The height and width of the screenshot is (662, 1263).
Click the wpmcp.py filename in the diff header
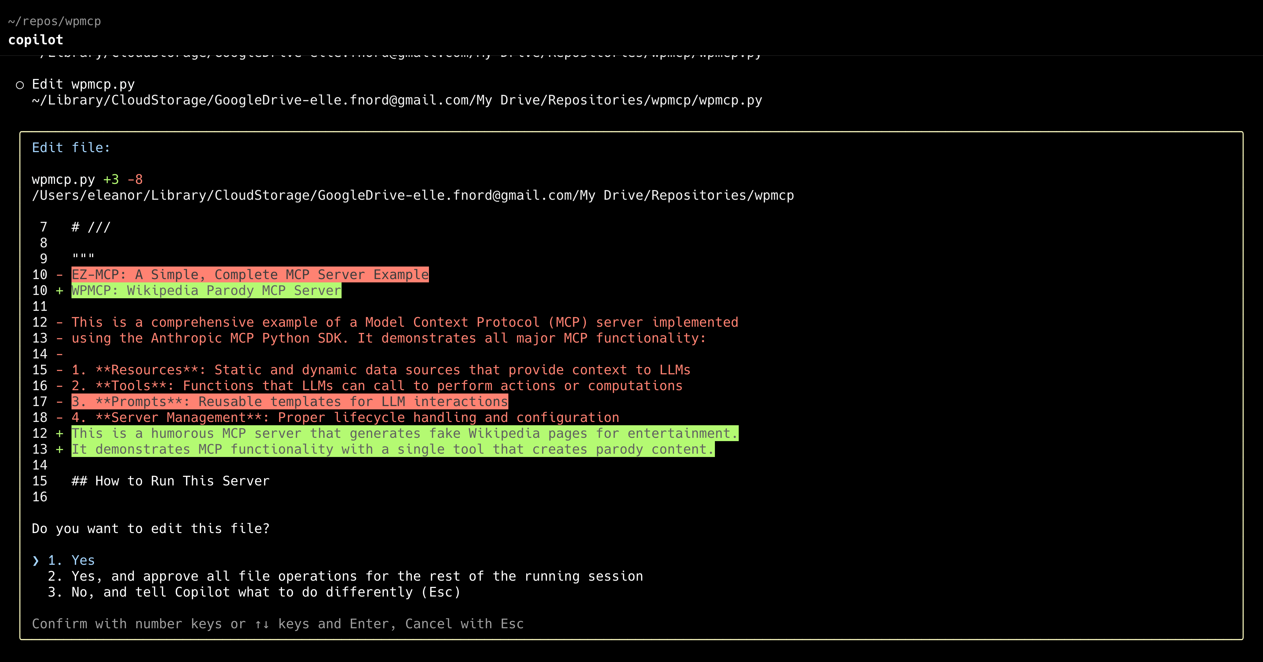(x=63, y=179)
